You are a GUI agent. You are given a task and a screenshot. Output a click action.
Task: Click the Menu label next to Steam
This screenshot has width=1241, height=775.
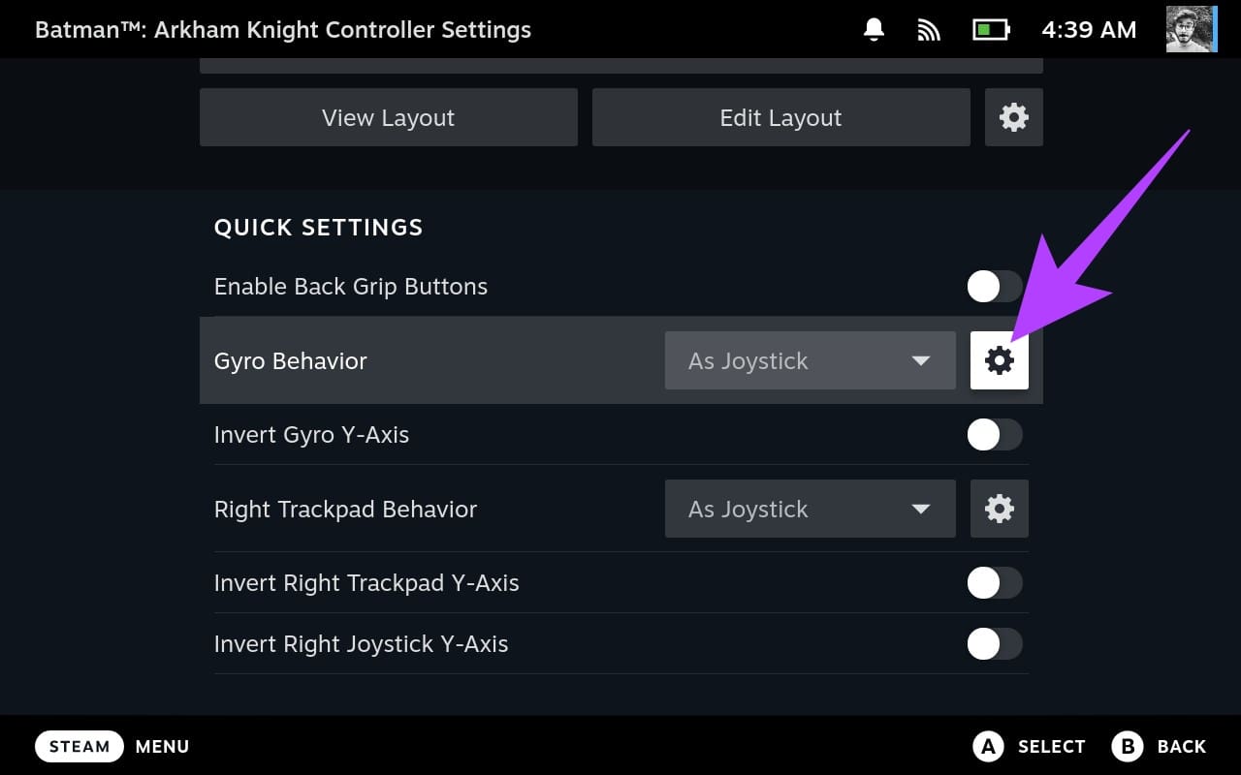tap(162, 746)
